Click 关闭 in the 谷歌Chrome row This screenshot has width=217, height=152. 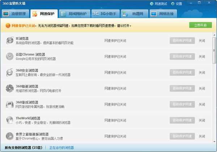(x=202, y=57)
